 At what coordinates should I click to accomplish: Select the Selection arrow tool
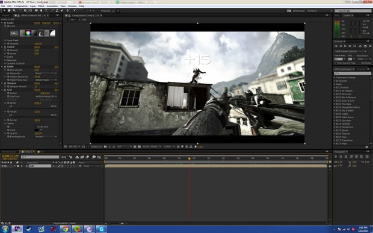(x=4, y=11)
